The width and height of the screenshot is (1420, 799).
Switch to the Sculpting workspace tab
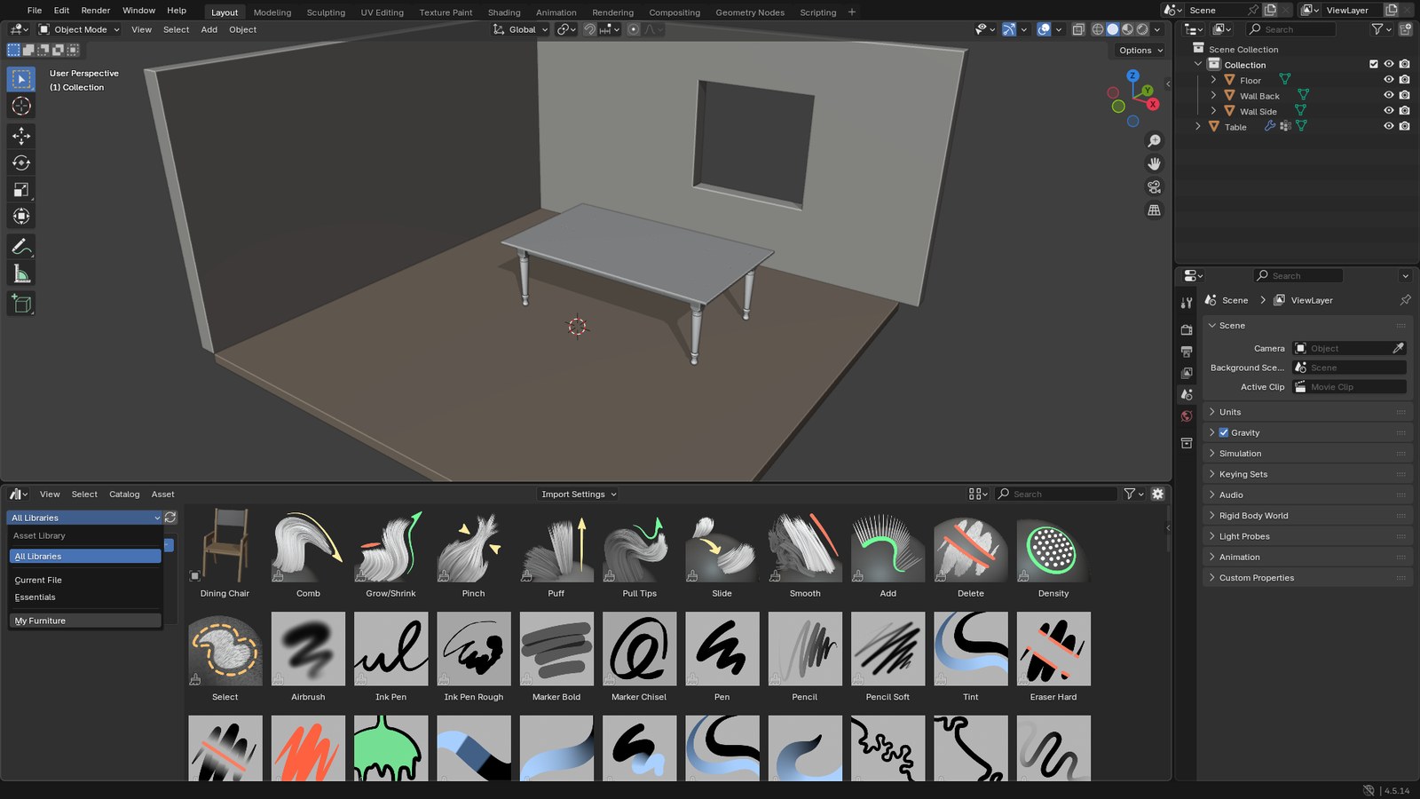326,12
